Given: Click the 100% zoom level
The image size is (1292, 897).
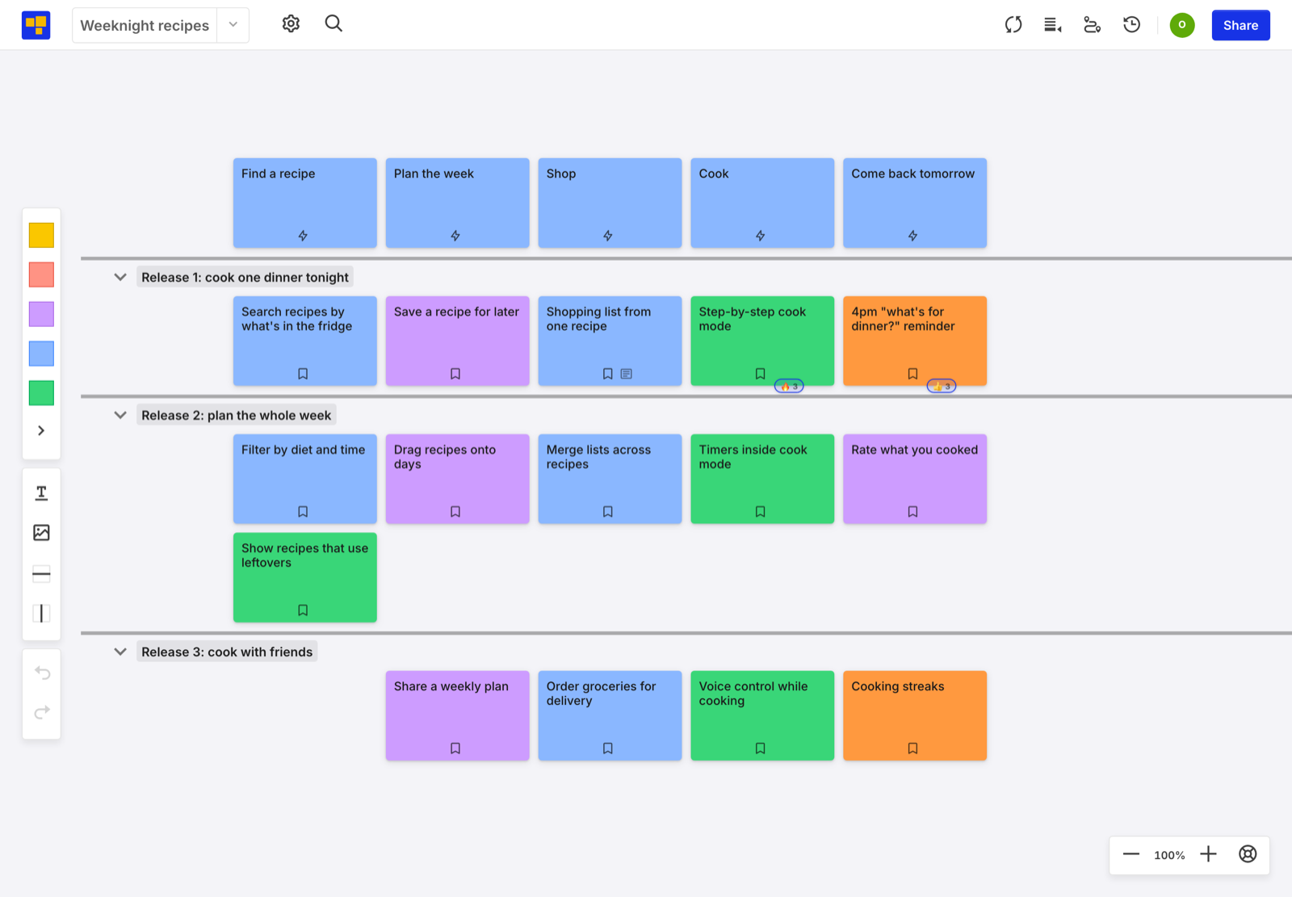Looking at the screenshot, I should pos(1169,855).
